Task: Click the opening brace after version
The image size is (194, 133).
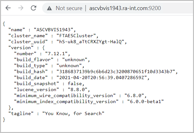Action: coord(43,48)
